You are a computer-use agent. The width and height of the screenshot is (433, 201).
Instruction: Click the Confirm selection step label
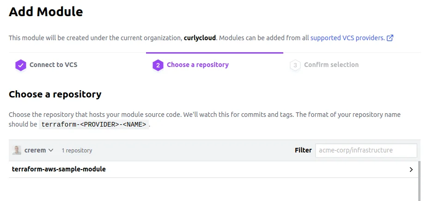click(331, 65)
